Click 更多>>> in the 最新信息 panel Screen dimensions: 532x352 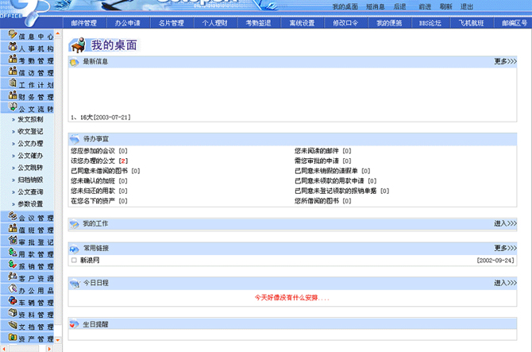[505, 61]
